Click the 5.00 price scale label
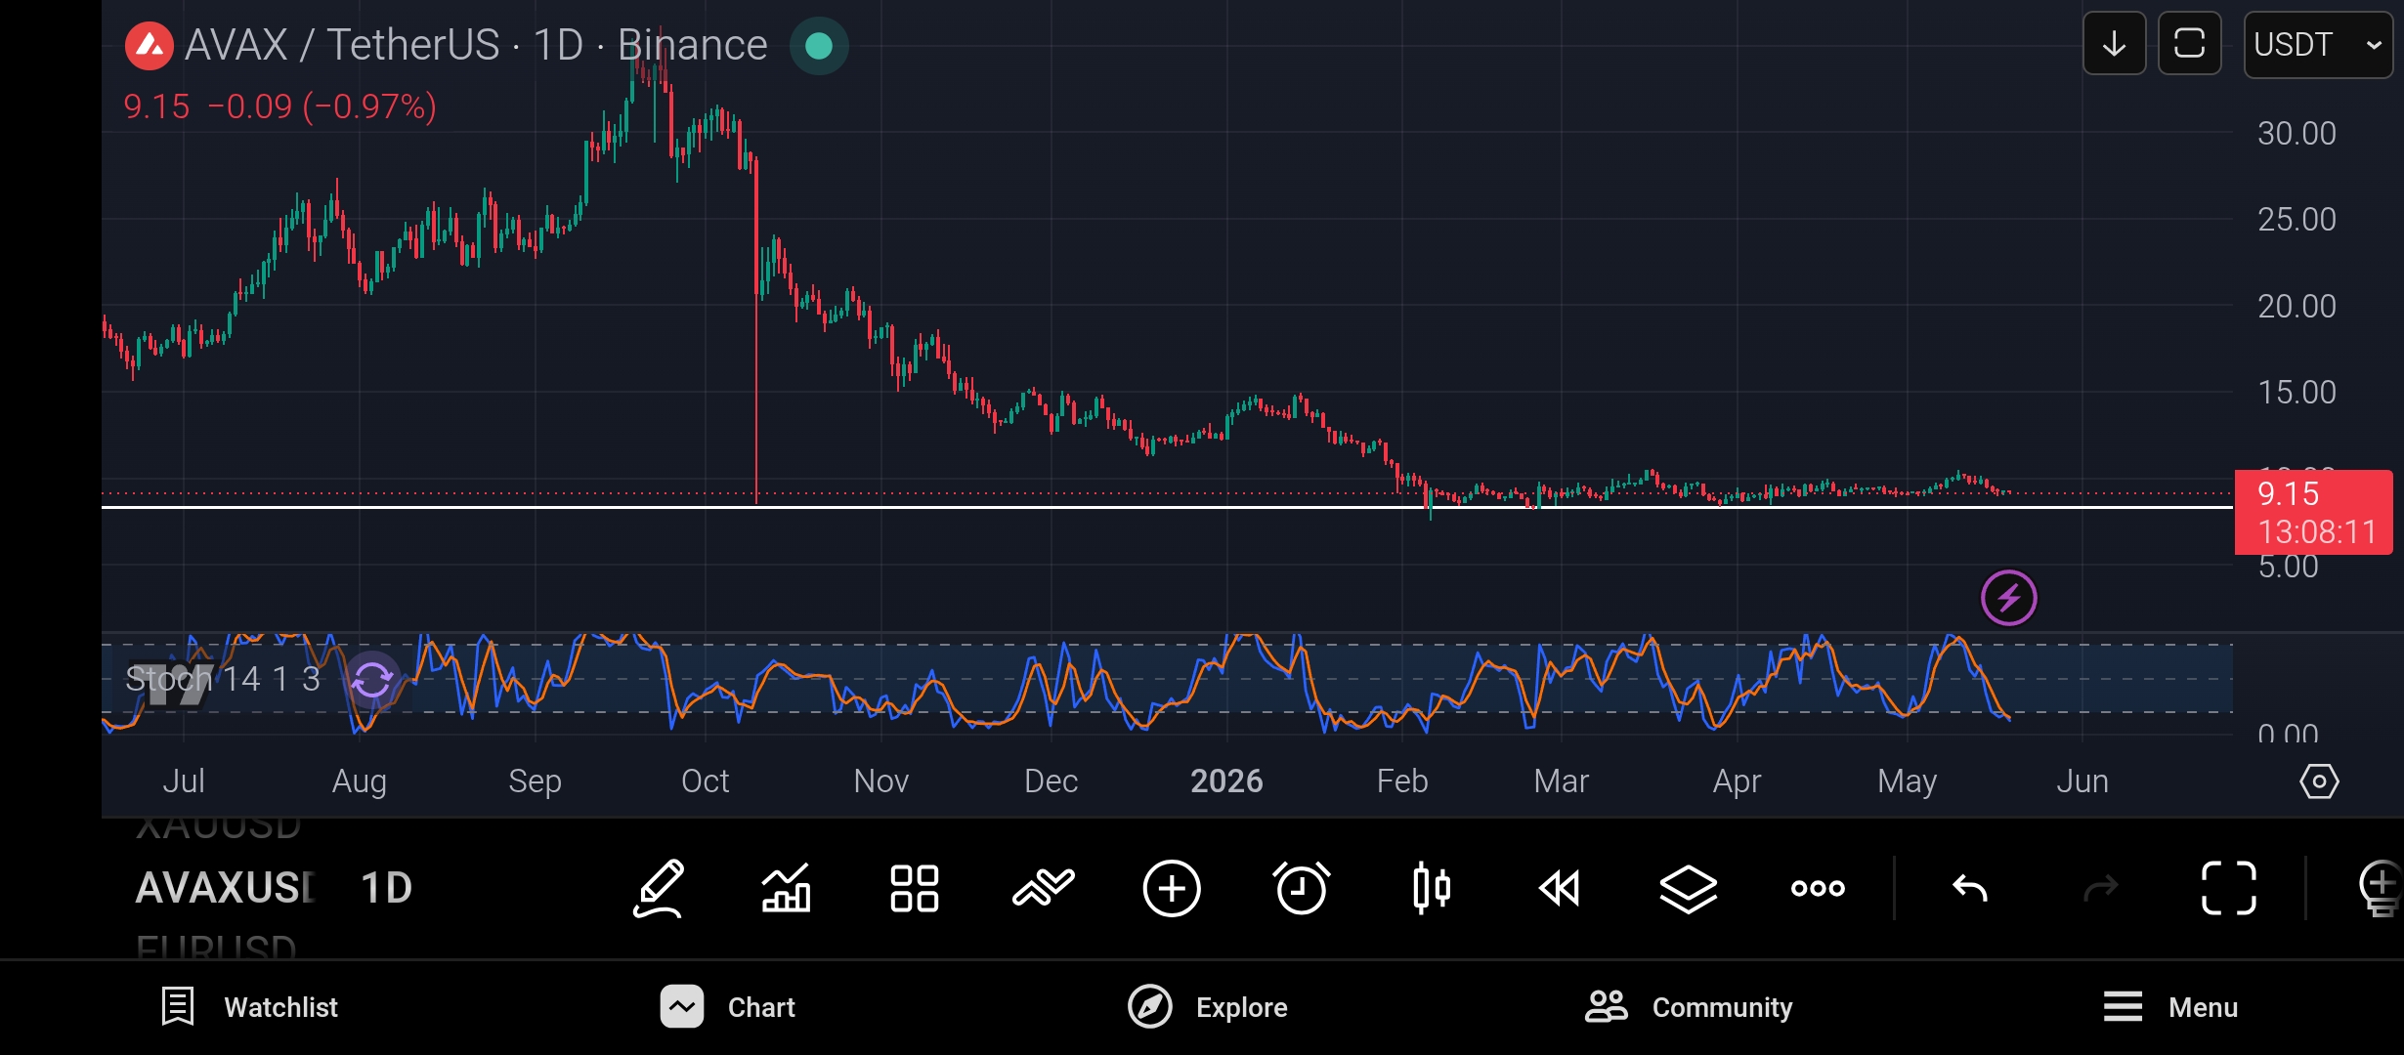This screenshot has height=1055, width=2404. coord(2288,567)
